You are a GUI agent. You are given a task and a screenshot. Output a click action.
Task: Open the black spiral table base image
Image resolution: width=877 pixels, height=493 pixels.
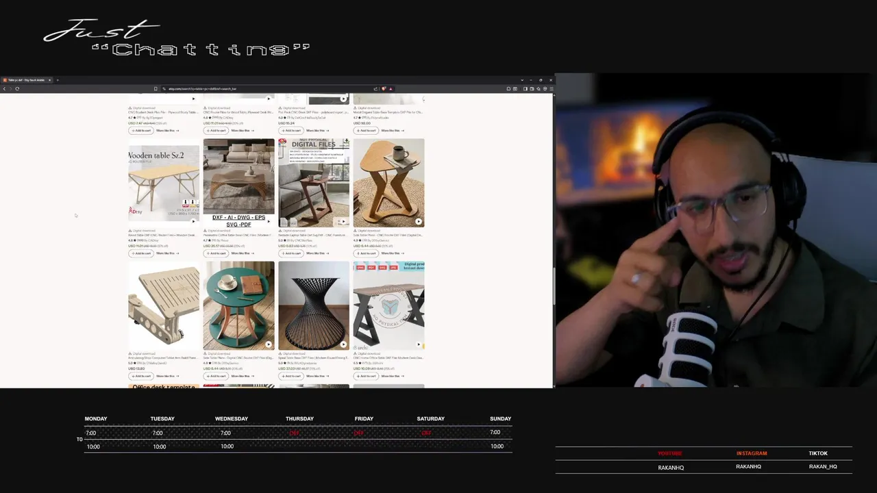[x=314, y=305]
